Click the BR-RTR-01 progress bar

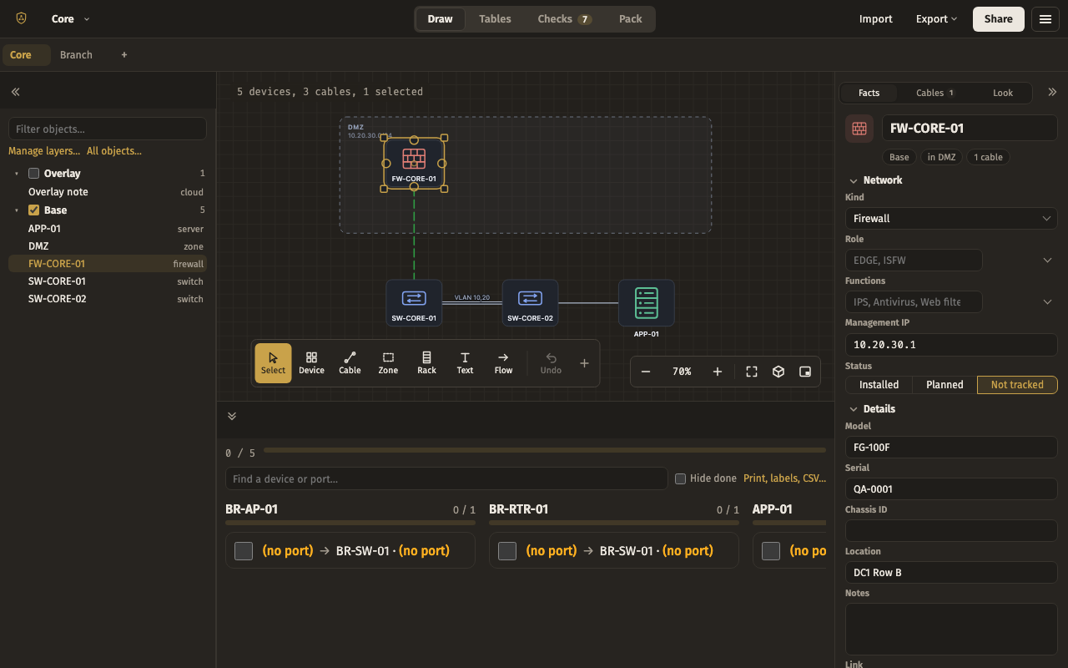[x=614, y=523]
